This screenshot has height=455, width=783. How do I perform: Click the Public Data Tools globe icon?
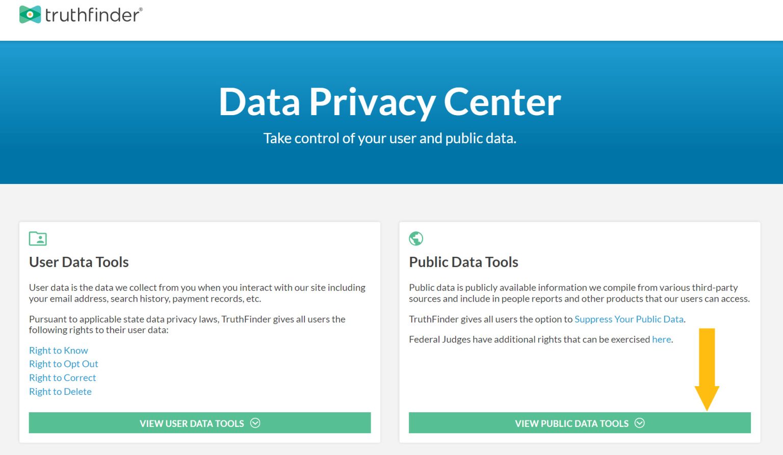[x=416, y=238]
